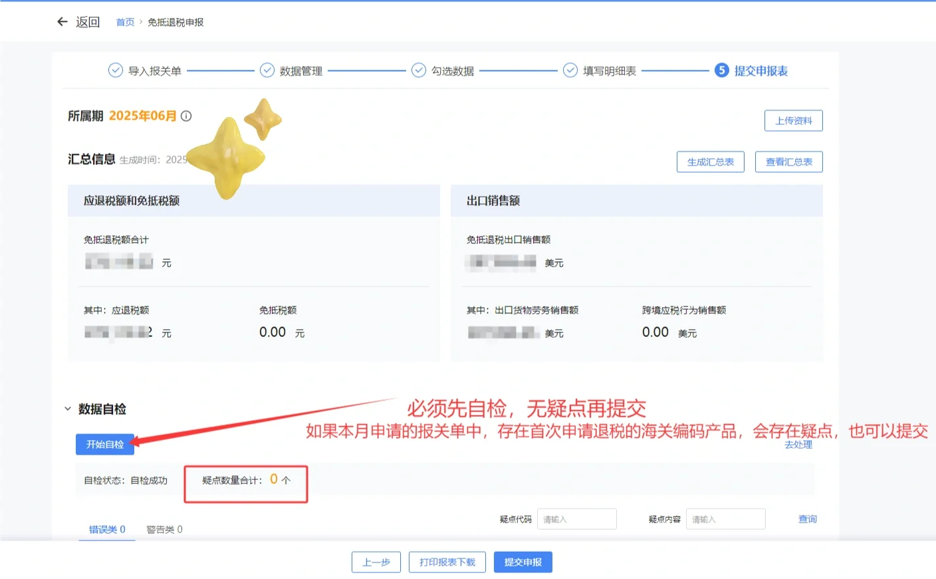Open the info tooltip beside 所属期 2025年06月

(x=186, y=116)
